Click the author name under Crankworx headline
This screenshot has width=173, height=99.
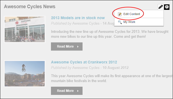point(86,68)
